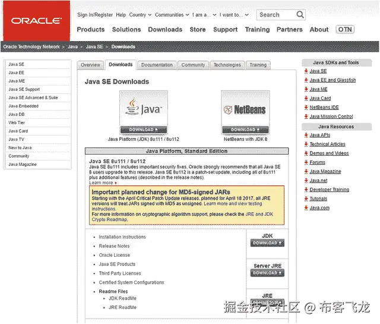Switch to the Documentation tab
This screenshot has width=380, height=324.
157,65
